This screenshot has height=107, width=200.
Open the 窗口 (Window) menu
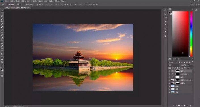57,1
